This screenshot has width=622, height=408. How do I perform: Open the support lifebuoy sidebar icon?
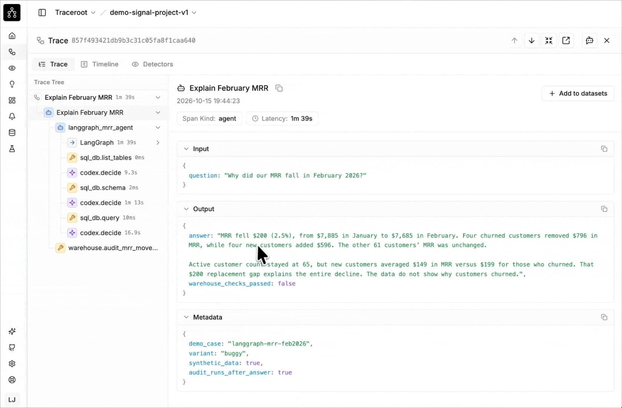[12, 380]
